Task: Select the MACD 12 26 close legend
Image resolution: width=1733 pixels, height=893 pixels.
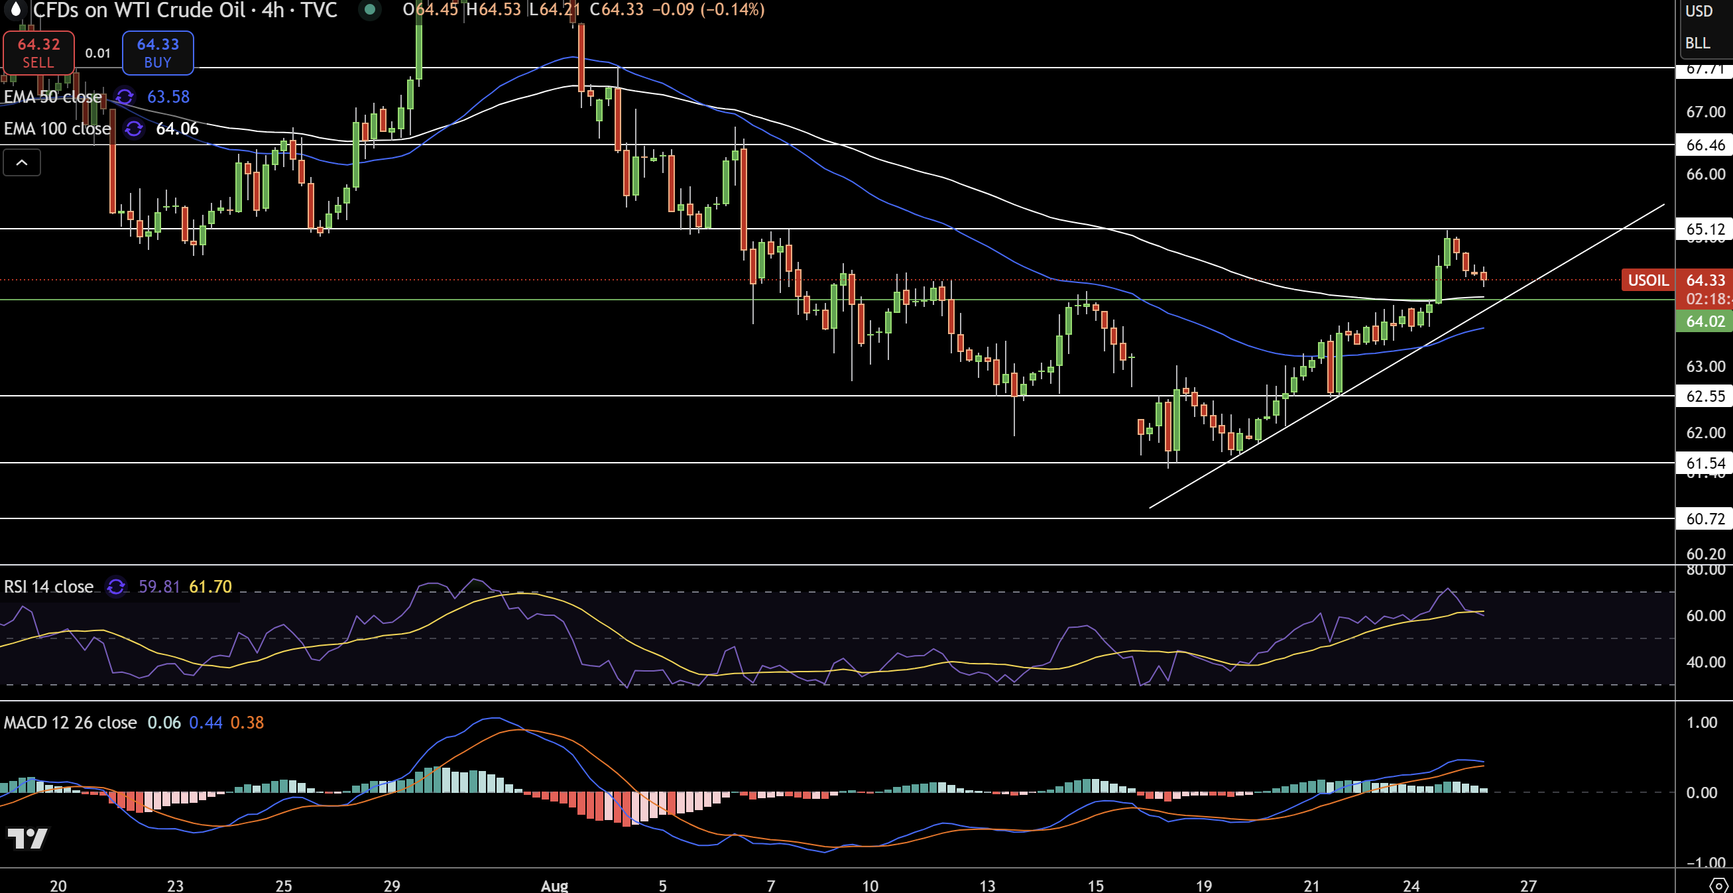Action: 70,723
